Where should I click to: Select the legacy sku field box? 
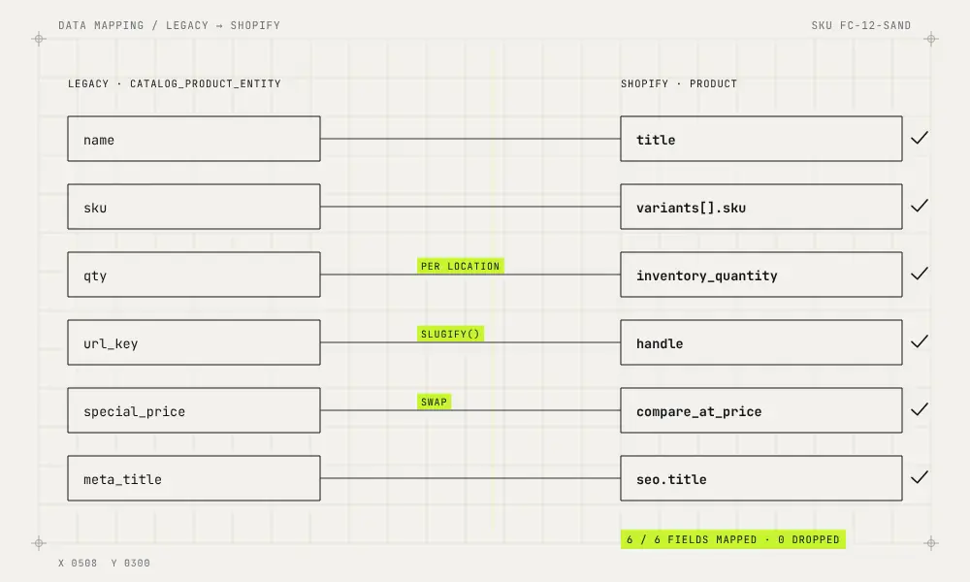[x=194, y=207]
